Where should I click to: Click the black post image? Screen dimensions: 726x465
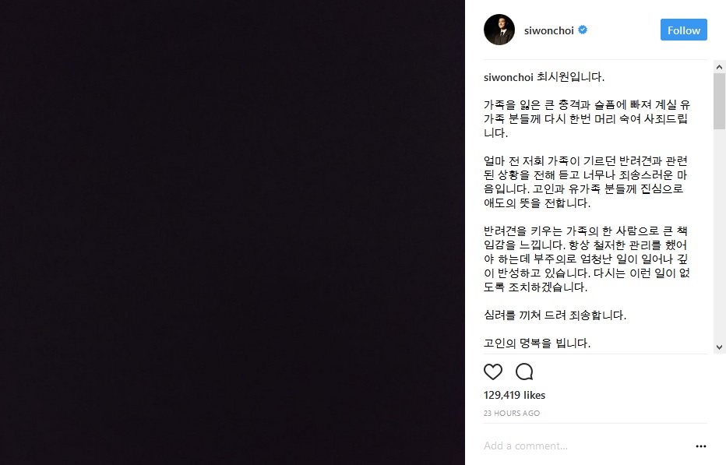pyautogui.click(x=232, y=232)
